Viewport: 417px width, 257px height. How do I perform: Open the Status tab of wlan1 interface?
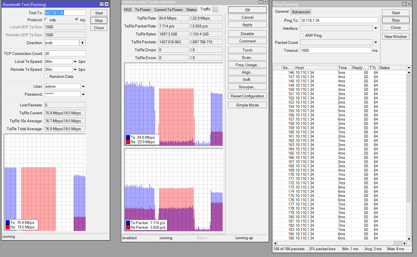coord(191,10)
